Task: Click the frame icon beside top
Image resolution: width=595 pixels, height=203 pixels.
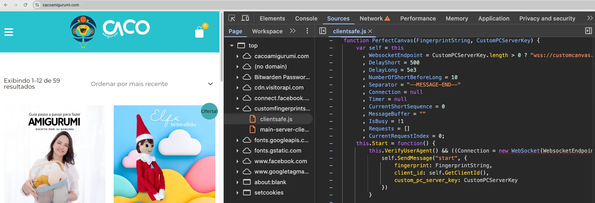Action: [241, 45]
